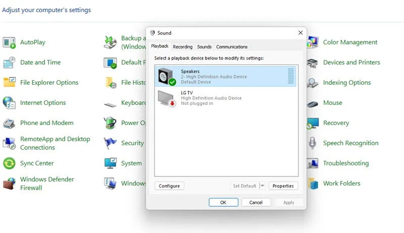Click the Date and Time calendar icon
404x233 pixels.
(9, 63)
